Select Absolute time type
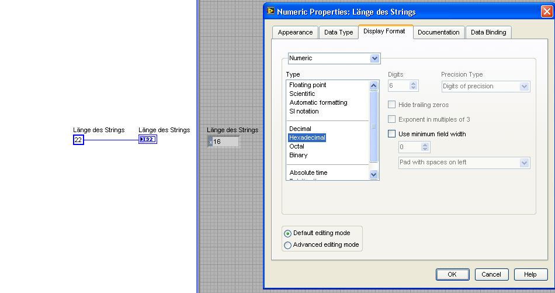555x293 pixels. click(308, 173)
